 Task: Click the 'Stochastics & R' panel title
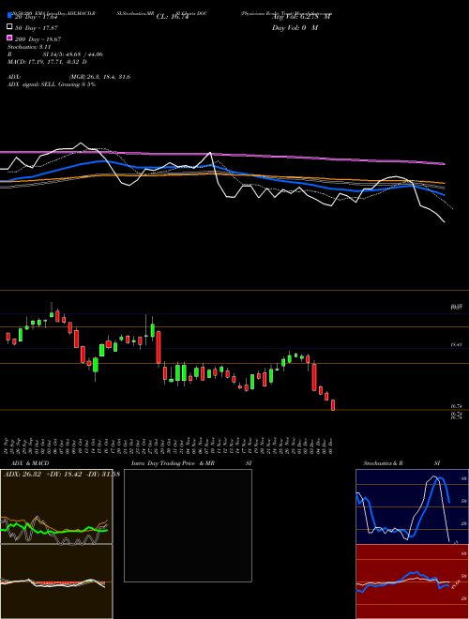(x=383, y=463)
